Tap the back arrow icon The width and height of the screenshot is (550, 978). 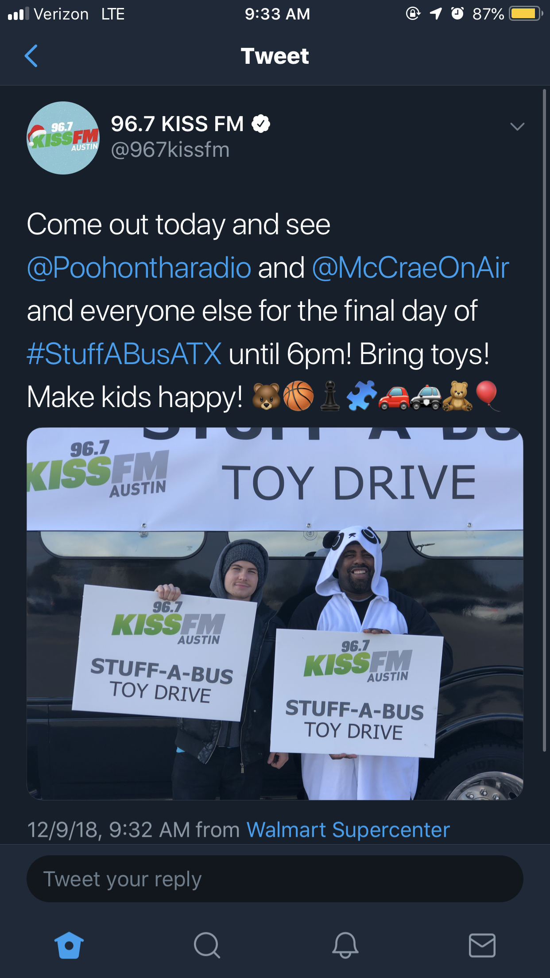point(31,56)
